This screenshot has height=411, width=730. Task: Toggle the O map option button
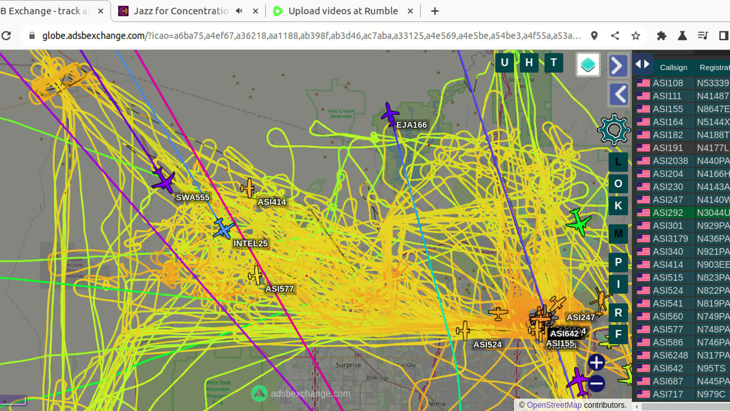(618, 184)
